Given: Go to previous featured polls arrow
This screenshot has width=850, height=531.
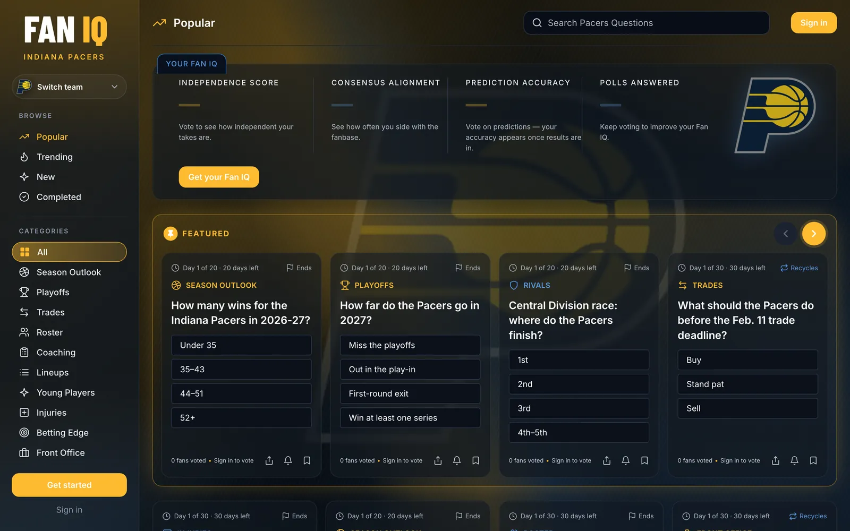Looking at the screenshot, I should pyautogui.click(x=786, y=234).
